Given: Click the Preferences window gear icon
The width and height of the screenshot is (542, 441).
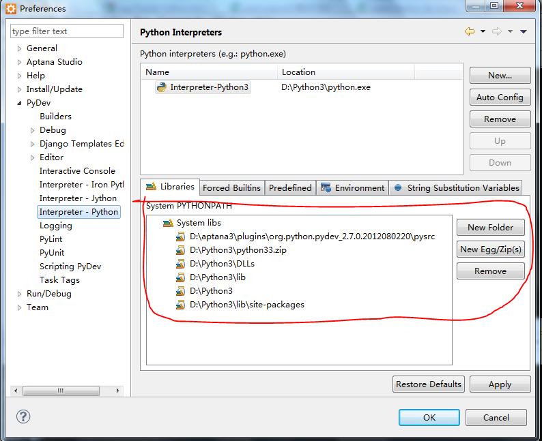Looking at the screenshot, I should [11, 9].
